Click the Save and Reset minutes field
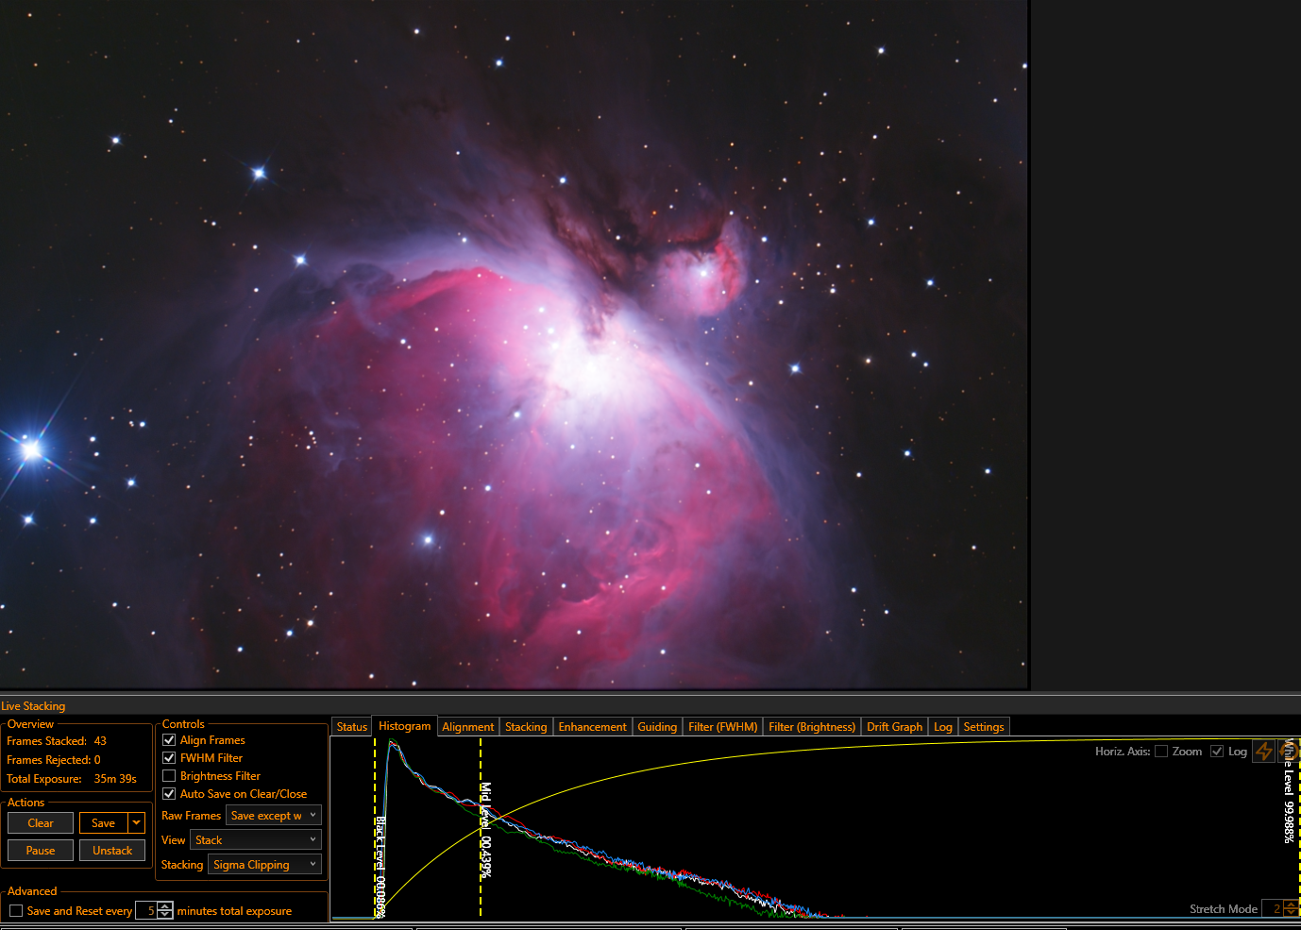 click(x=147, y=911)
